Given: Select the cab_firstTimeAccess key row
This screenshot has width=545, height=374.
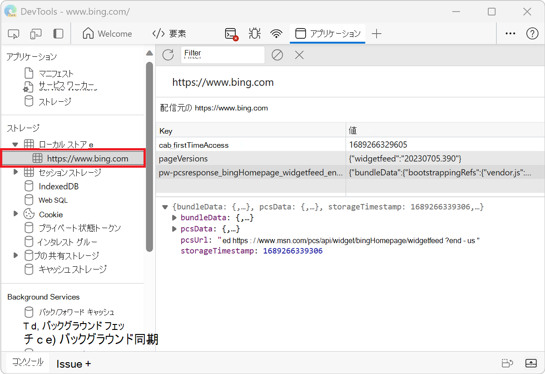Looking at the screenshot, I should click(x=251, y=145).
